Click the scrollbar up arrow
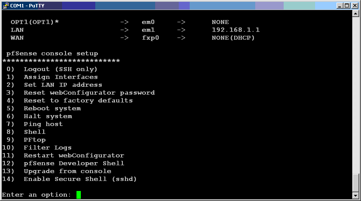This screenshot has width=361, height=201. 355,14
